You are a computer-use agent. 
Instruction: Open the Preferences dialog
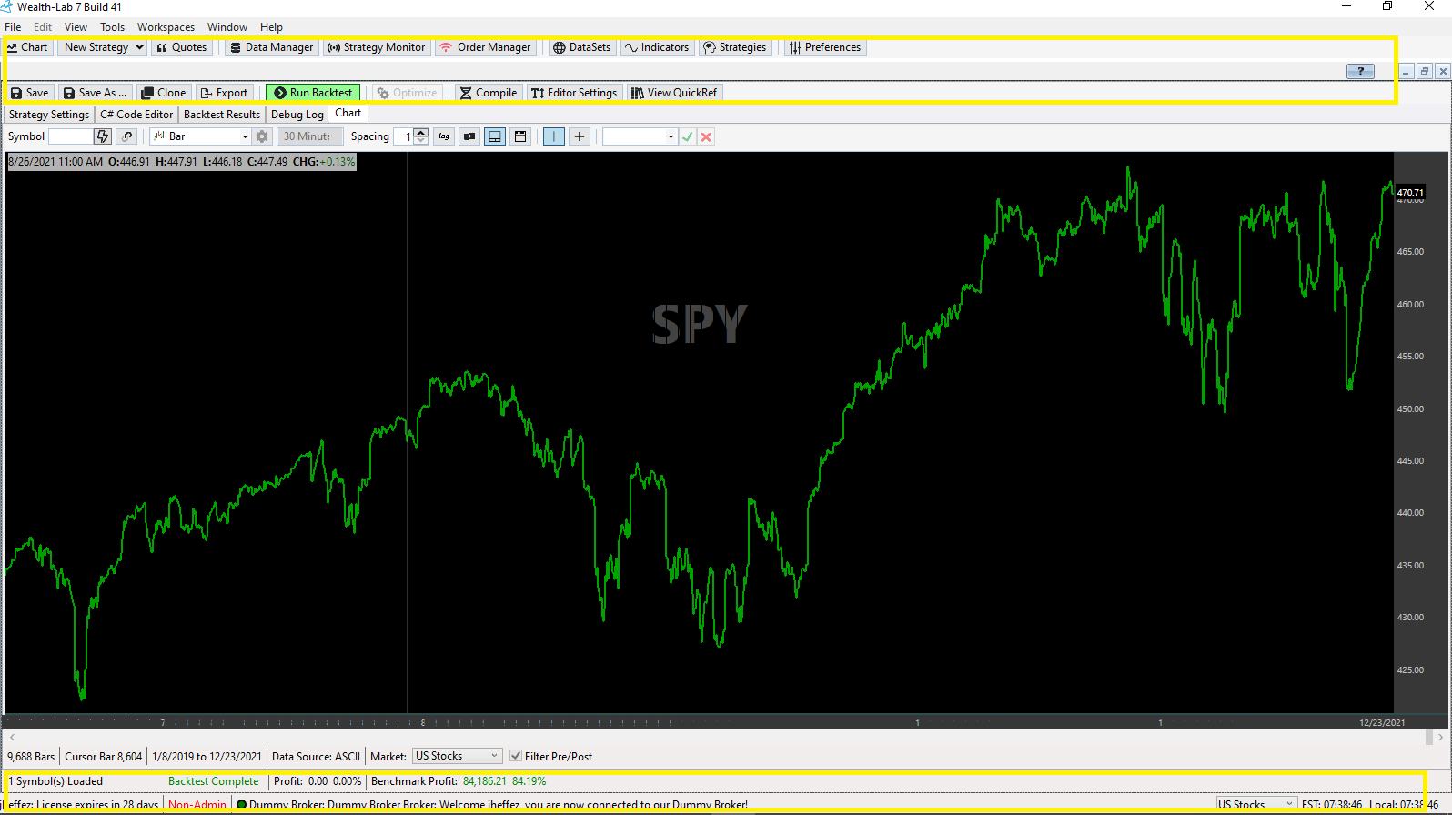click(824, 47)
